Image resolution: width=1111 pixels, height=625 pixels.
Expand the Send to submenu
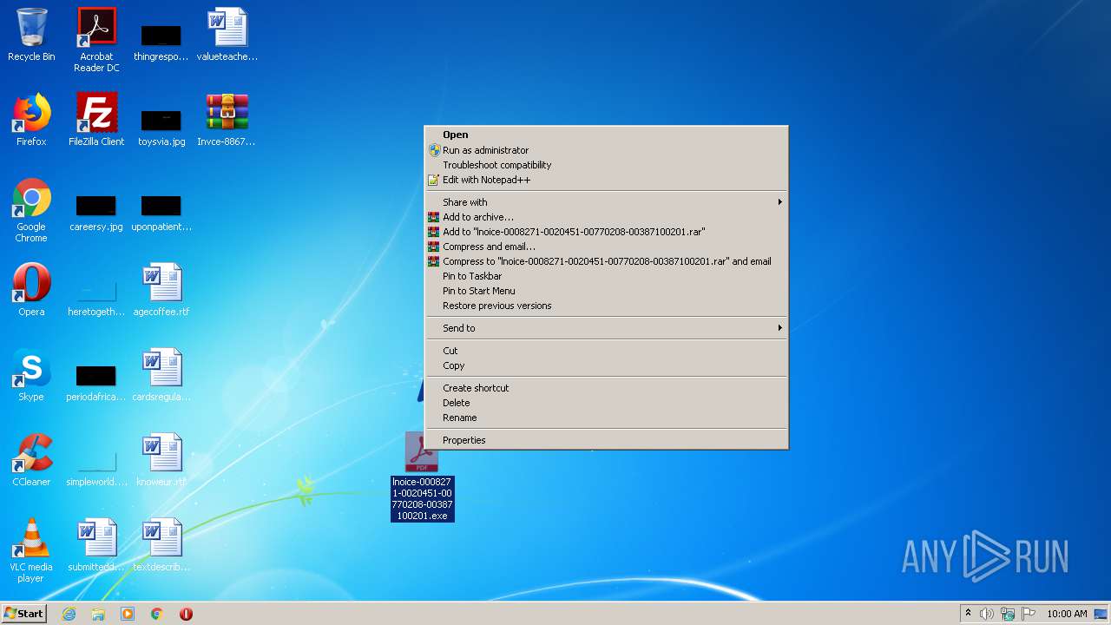click(x=606, y=328)
